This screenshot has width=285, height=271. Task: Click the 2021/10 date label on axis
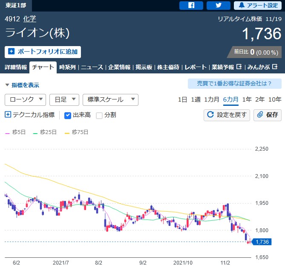click(x=183, y=263)
